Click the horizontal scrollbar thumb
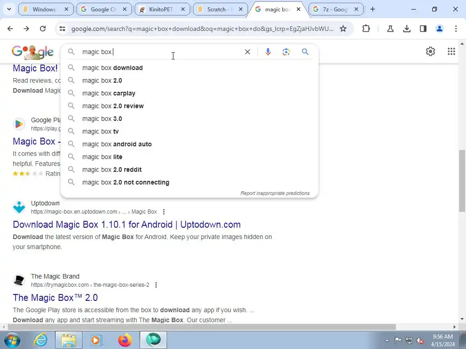This screenshot has height=349, width=466. tap(202, 327)
